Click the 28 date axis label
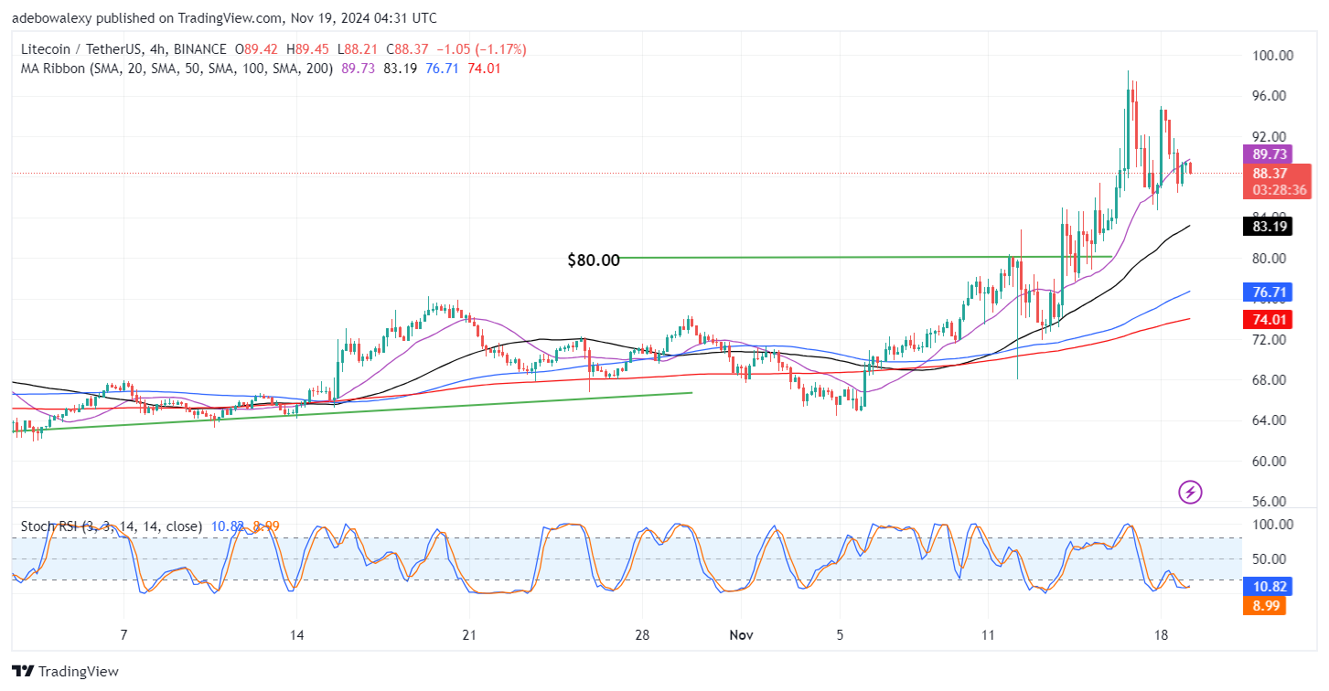Screen dimensions: 1329x691 642,634
